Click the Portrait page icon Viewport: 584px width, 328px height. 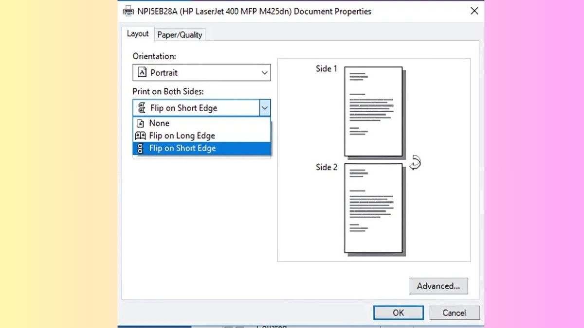[x=142, y=72]
